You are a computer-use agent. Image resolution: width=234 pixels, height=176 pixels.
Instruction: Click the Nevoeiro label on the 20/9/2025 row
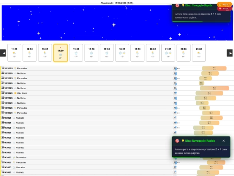coord(20,167)
